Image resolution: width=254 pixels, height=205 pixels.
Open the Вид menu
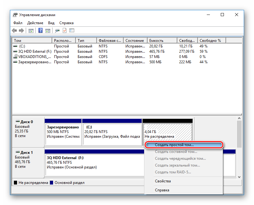tap(51, 23)
